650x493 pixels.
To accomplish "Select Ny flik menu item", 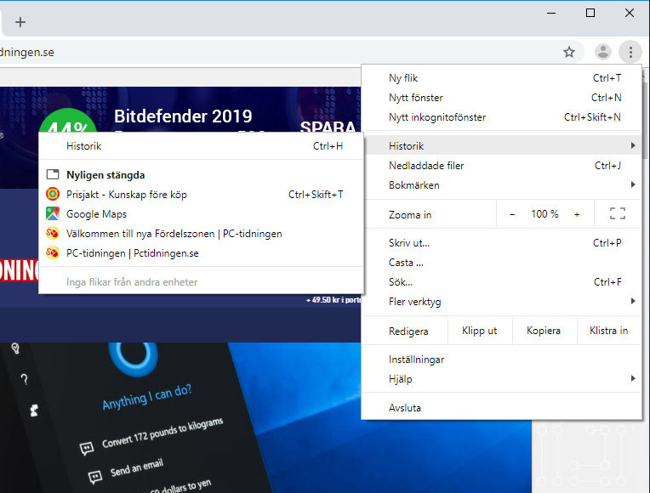I will 502,78.
